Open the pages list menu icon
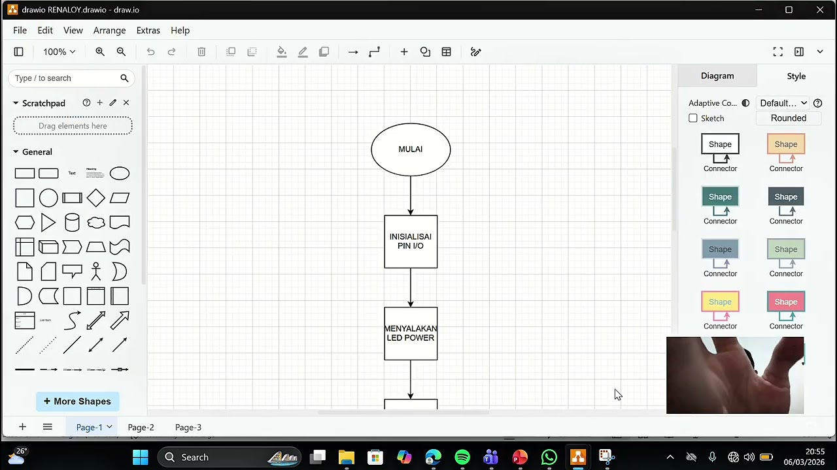 coord(47,426)
